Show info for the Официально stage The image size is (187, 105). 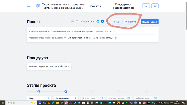click(155, 98)
